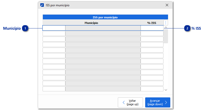The height and width of the screenshot is (111, 205).
Task: Open the three-dot column options menu
Action: tap(166, 23)
